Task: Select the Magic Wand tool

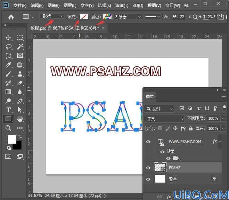Action: (20, 47)
